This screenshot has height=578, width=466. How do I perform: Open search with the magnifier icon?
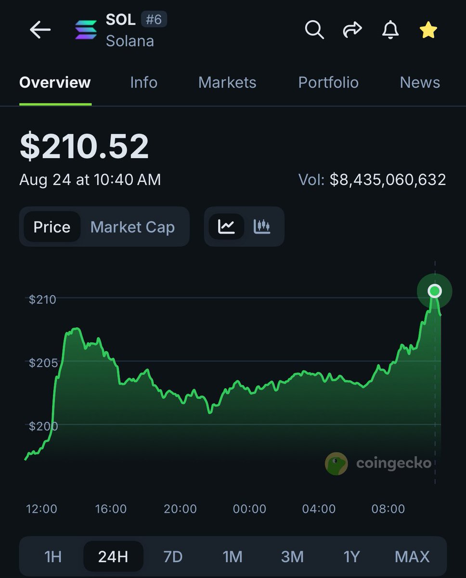314,30
